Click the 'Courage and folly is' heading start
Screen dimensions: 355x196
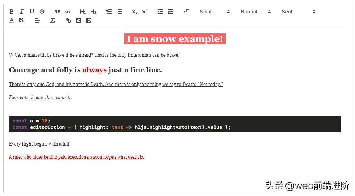point(45,70)
